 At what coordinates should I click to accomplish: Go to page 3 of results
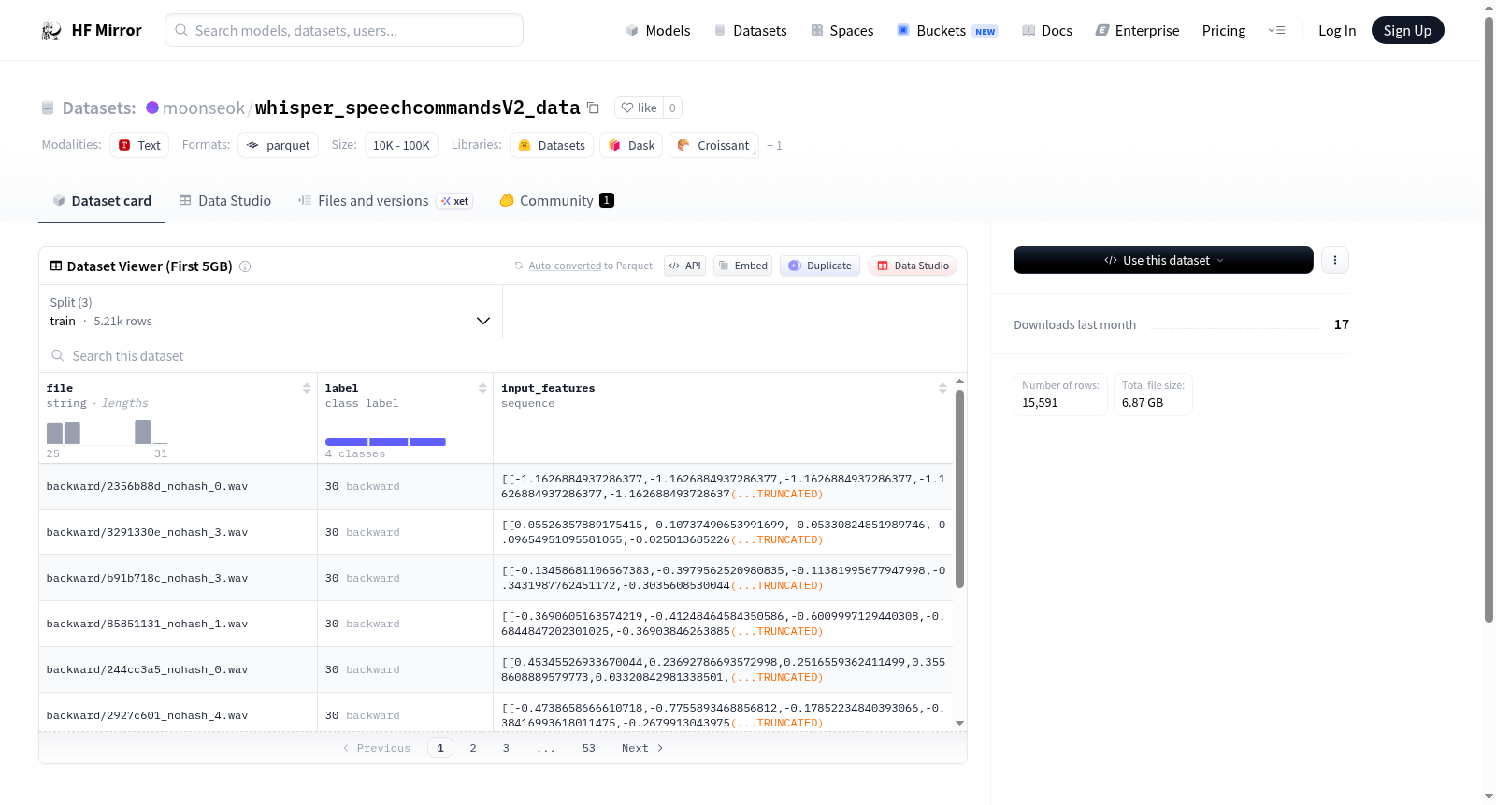[x=506, y=748]
